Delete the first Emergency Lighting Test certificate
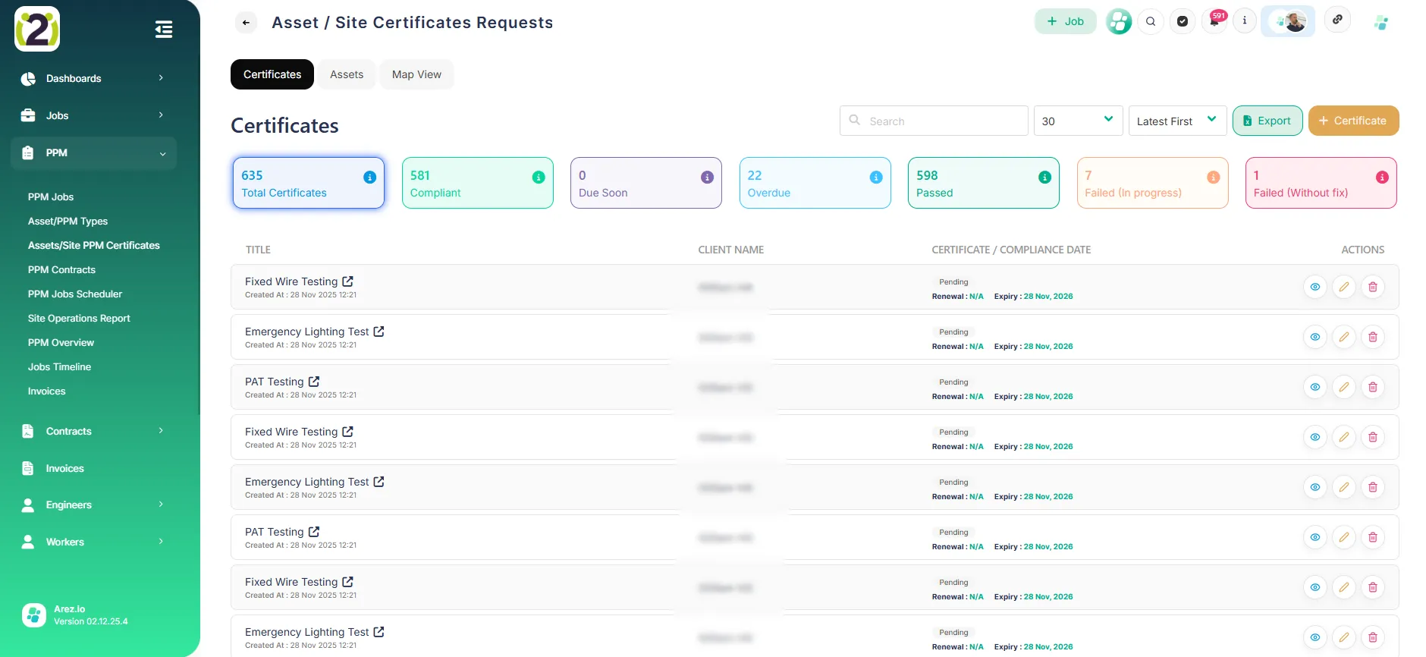1426x657 pixels. [1372, 337]
